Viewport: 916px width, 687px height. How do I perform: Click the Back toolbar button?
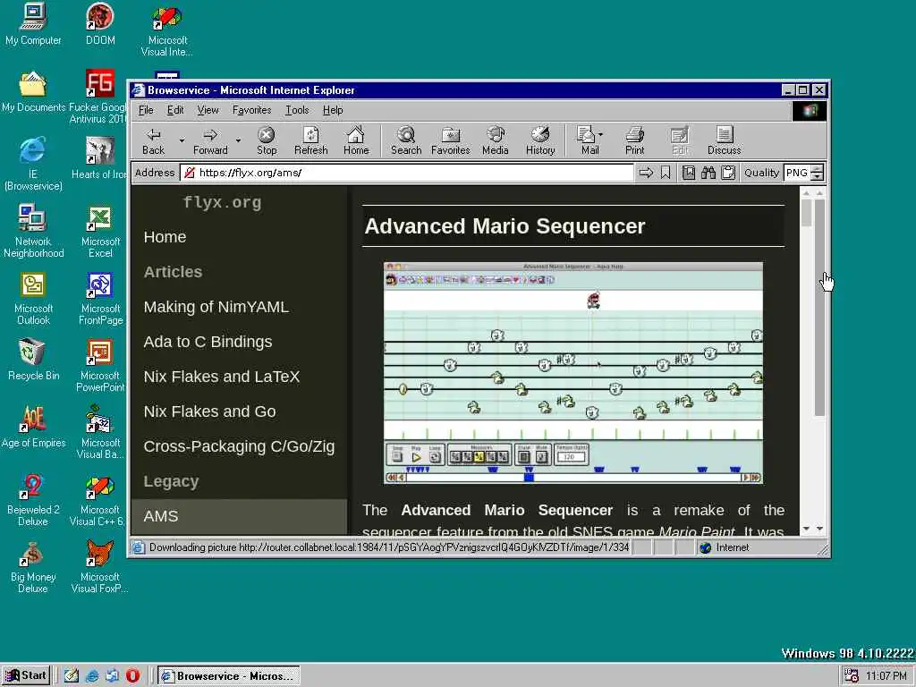(x=154, y=140)
